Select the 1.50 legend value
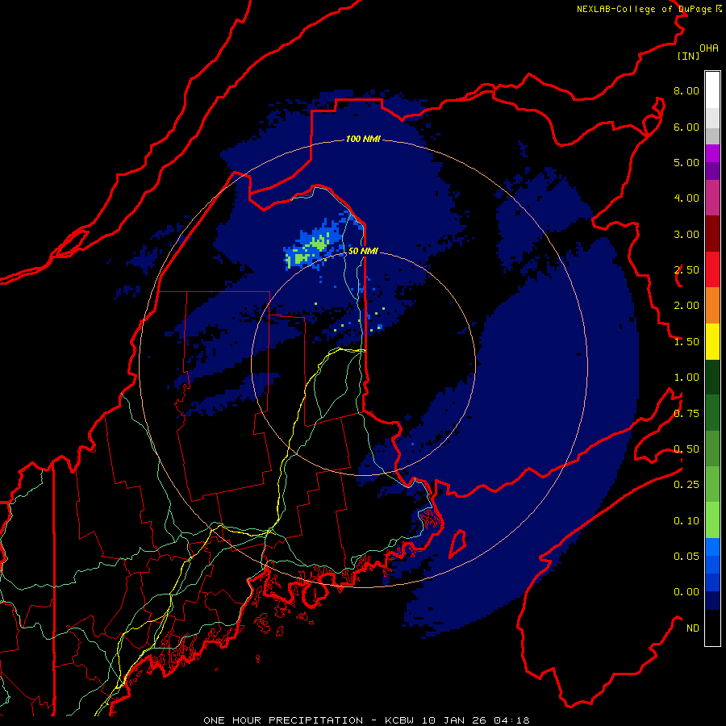This screenshot has height=726, width=726. pyautogui.click(x=686, y=342)
